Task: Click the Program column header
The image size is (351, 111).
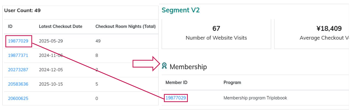Action: pyautogui.click(x=232, y=83)
